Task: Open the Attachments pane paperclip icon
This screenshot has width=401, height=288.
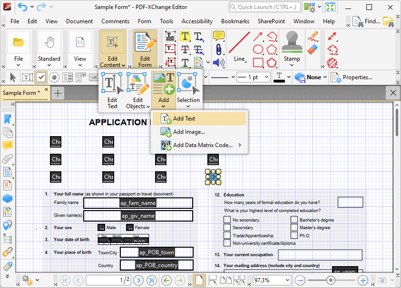Action: (x=8, y=158)
